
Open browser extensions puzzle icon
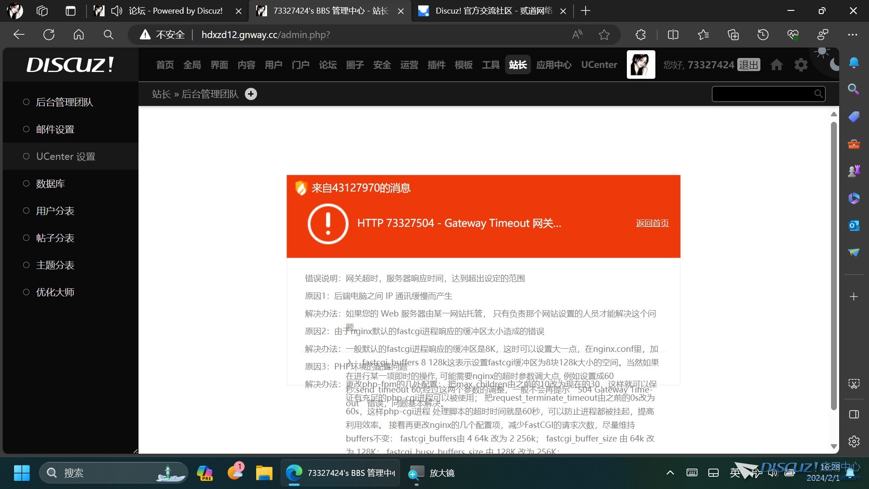640,35
